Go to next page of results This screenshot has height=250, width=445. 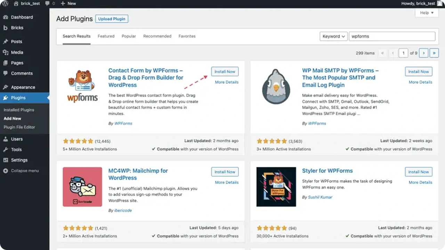(423, 53)
